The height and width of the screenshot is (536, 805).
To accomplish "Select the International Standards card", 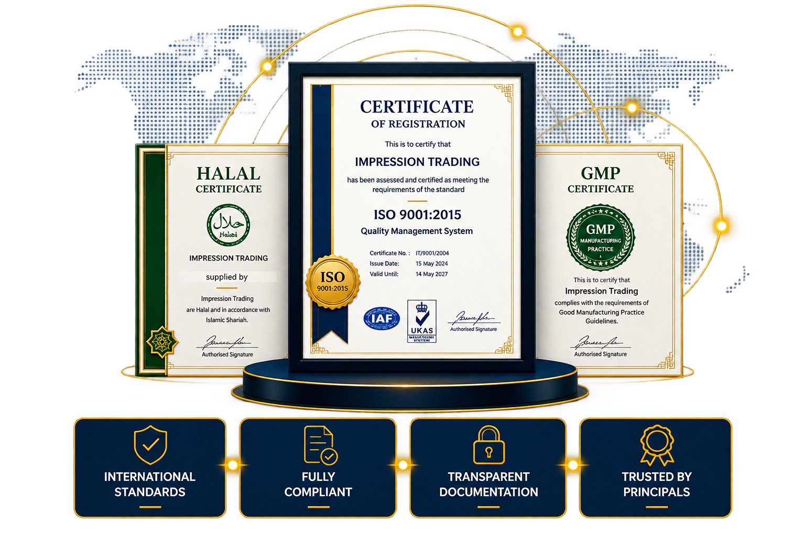I will (x=150, y=467).
